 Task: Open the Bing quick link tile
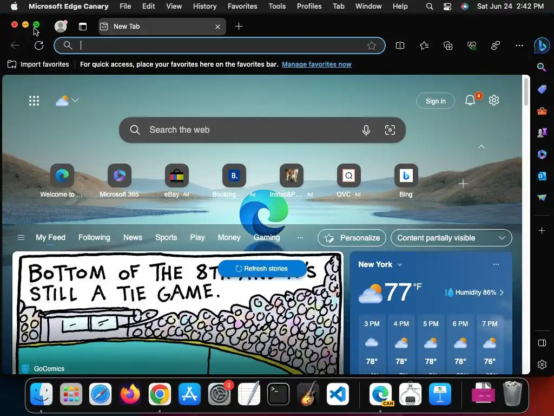point(406,180)
